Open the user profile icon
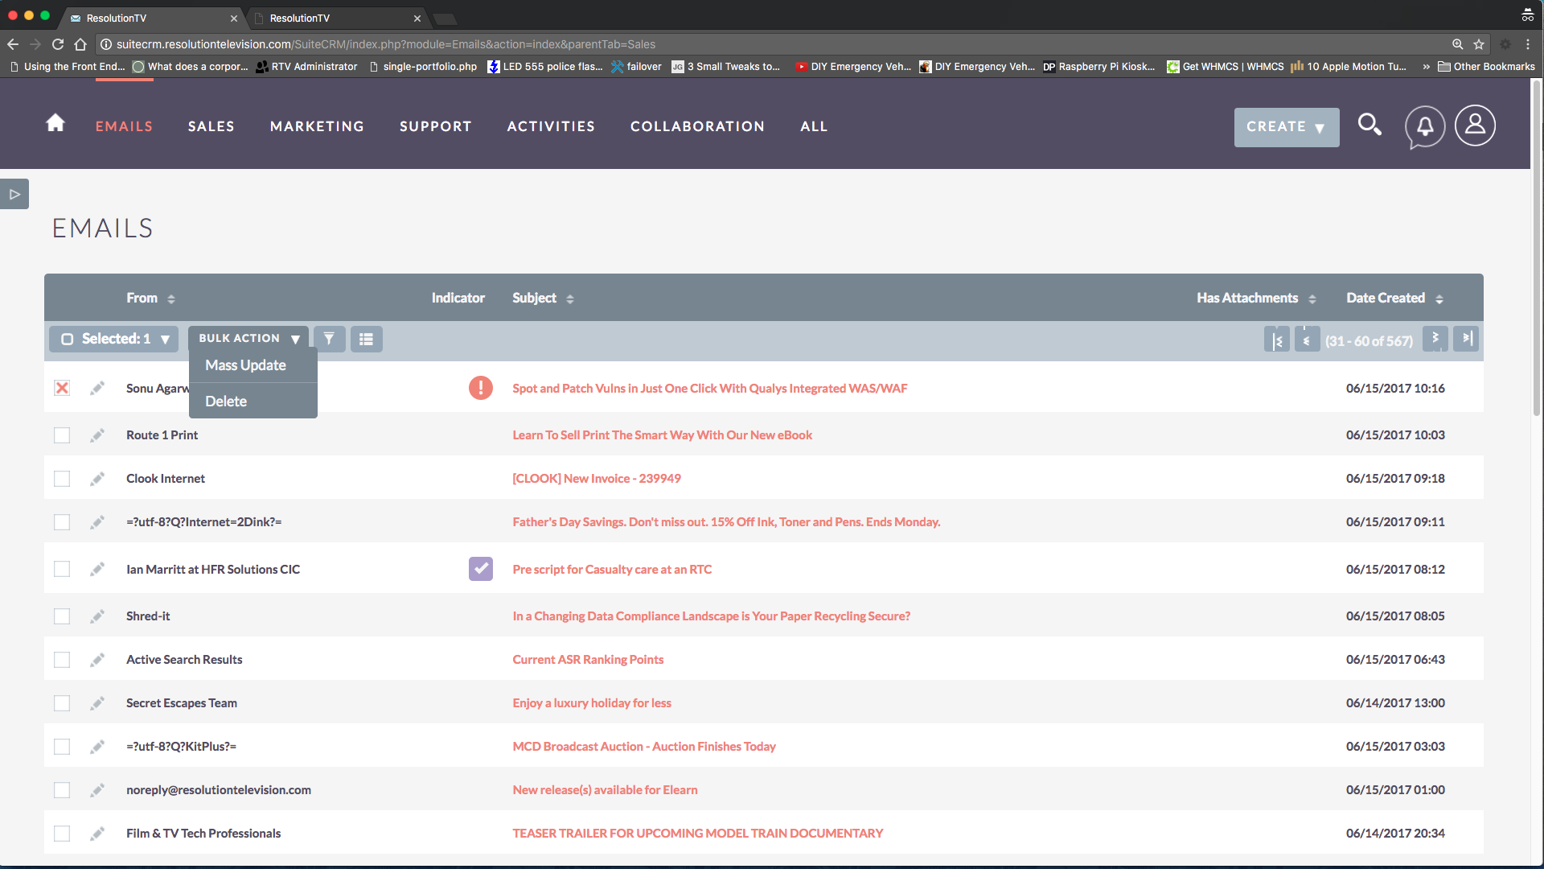The height and width of the screenshot is (869, 1544). (1475, 126)
